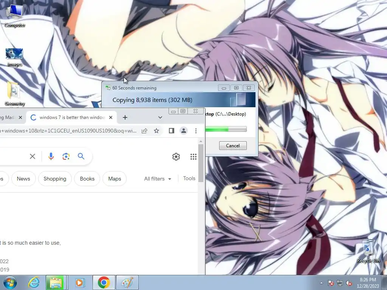Expand the All filters dropdown

(x=158, y=179)
